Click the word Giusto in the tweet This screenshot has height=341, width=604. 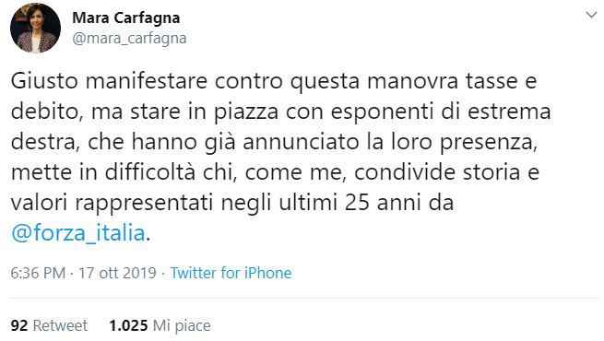[x=44, y=81]
